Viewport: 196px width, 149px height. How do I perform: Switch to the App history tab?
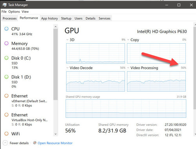coord(49,18)
